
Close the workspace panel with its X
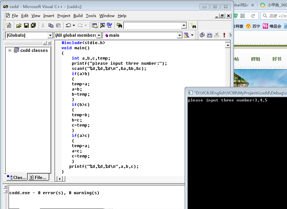(x=49, y=43)
